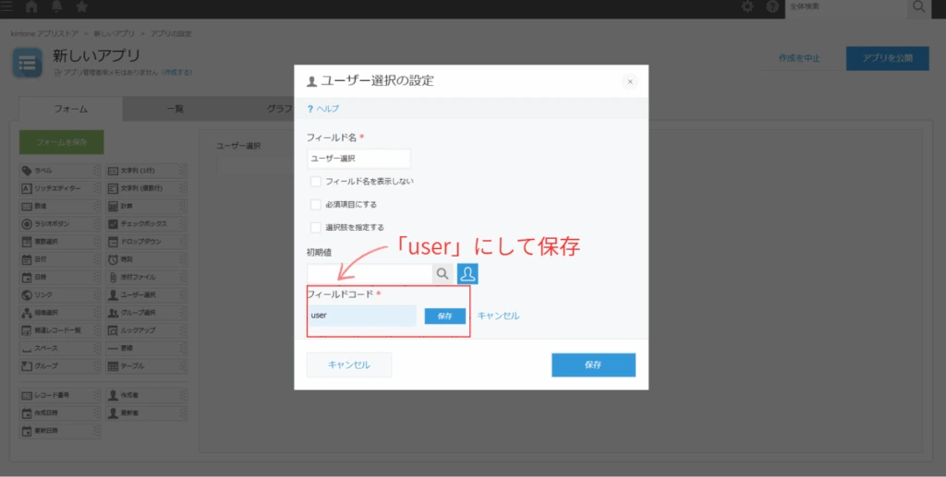
Task: Click the 全体検索 search box
Action: (x=846, y=6)
